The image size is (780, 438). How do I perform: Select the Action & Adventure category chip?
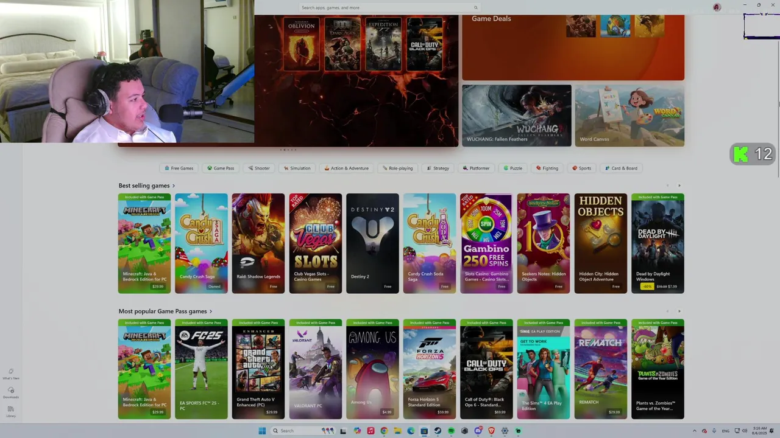(x=346, y=168)
